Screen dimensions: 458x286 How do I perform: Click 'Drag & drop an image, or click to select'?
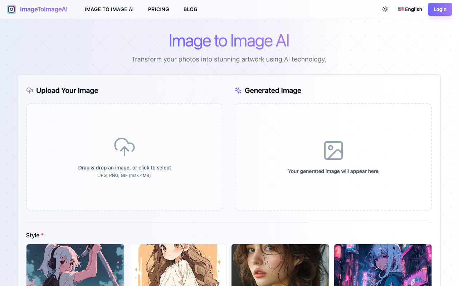coord(125,168)
